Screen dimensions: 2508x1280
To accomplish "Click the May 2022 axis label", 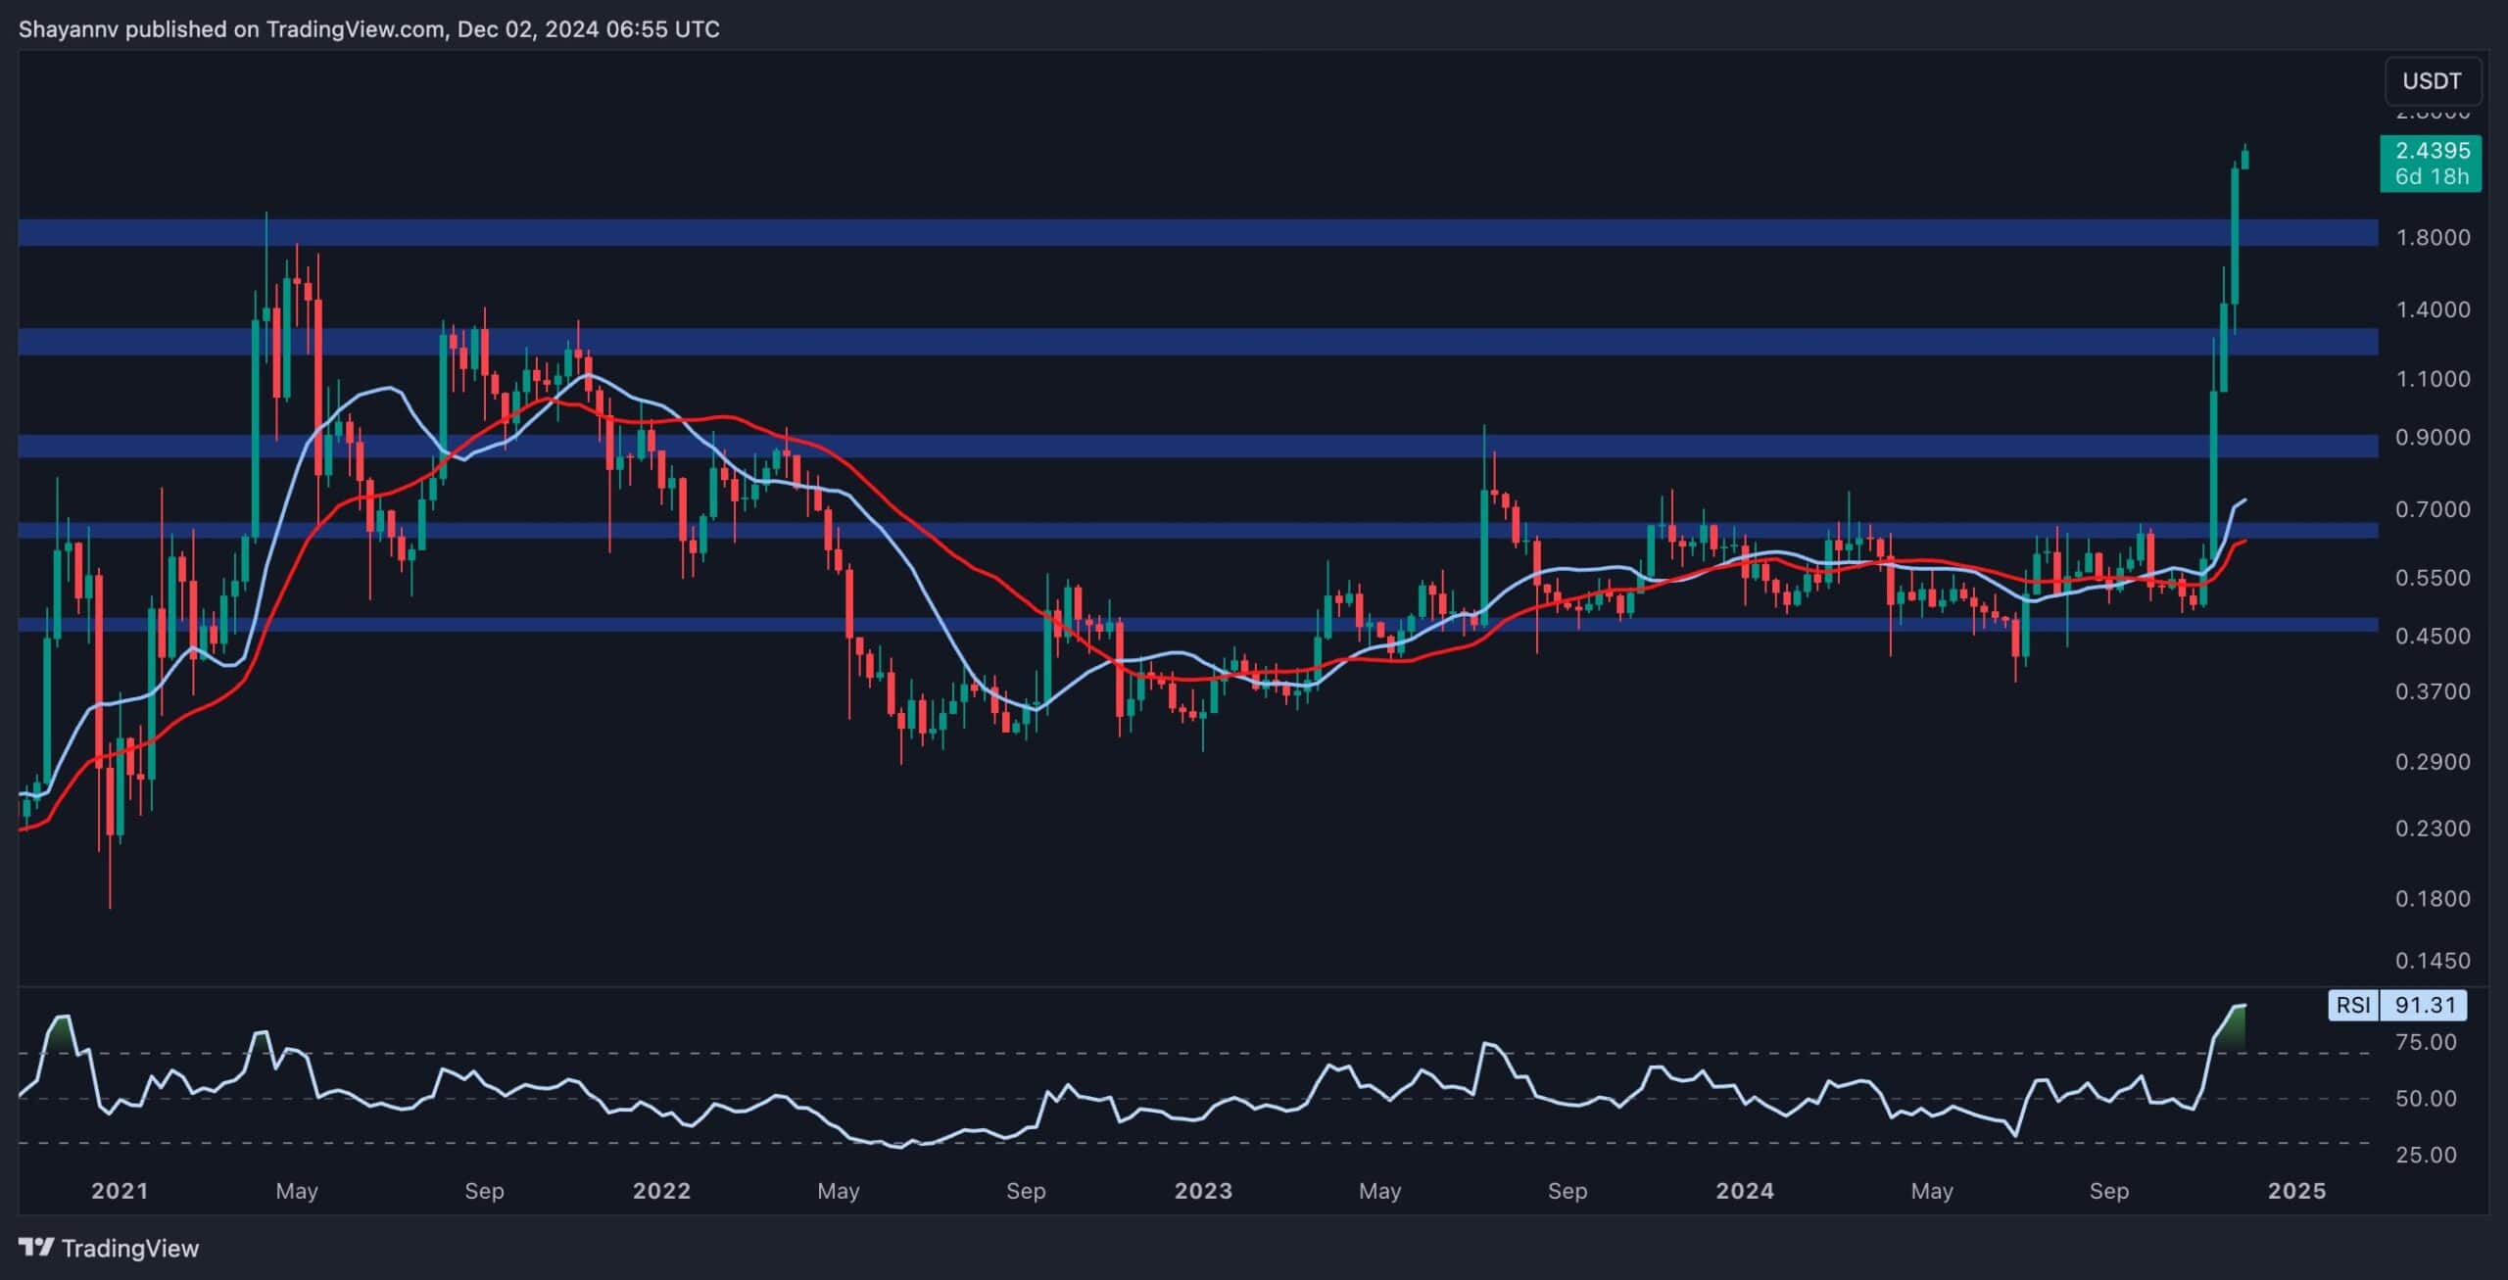I will point(840,1191).
